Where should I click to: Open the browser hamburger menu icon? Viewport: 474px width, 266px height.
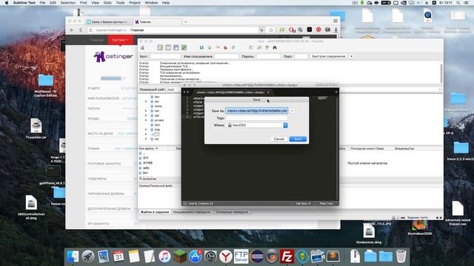(336, 21)
